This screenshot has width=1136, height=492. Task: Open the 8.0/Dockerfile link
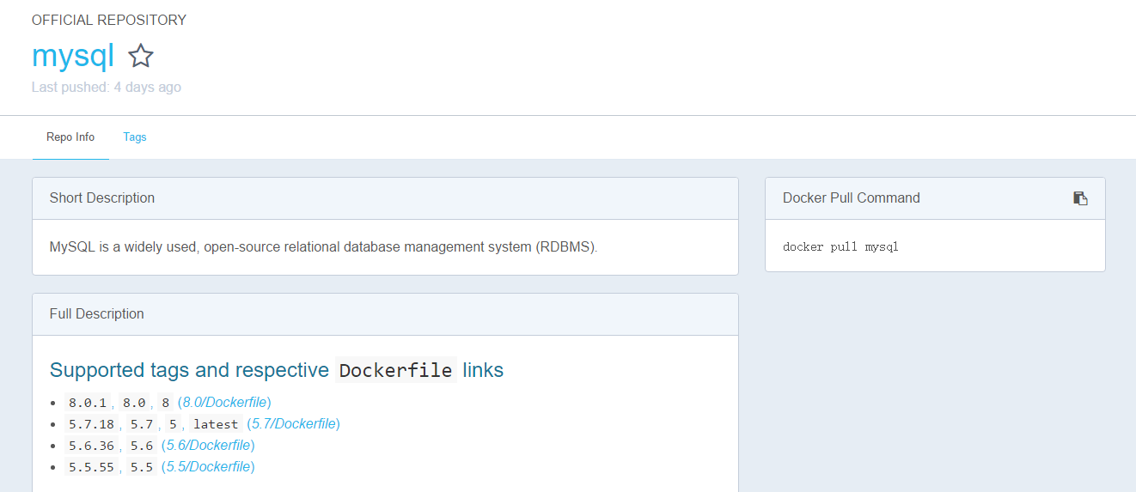[224, 403]
